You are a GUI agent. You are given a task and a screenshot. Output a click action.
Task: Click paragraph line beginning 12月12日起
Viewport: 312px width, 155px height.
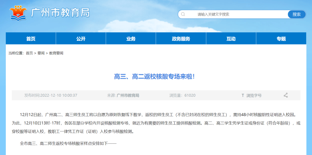[x=158, y=115]
